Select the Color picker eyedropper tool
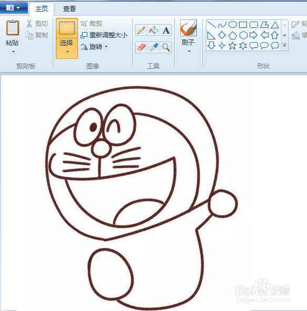The height and width of the screenshot is (311, 307). [x=154, y=47]
